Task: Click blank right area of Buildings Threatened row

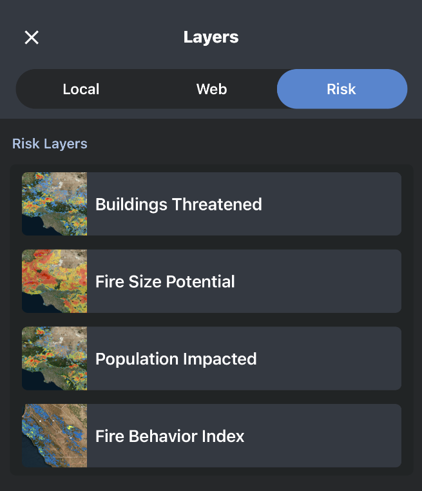Action: [348, 204]
